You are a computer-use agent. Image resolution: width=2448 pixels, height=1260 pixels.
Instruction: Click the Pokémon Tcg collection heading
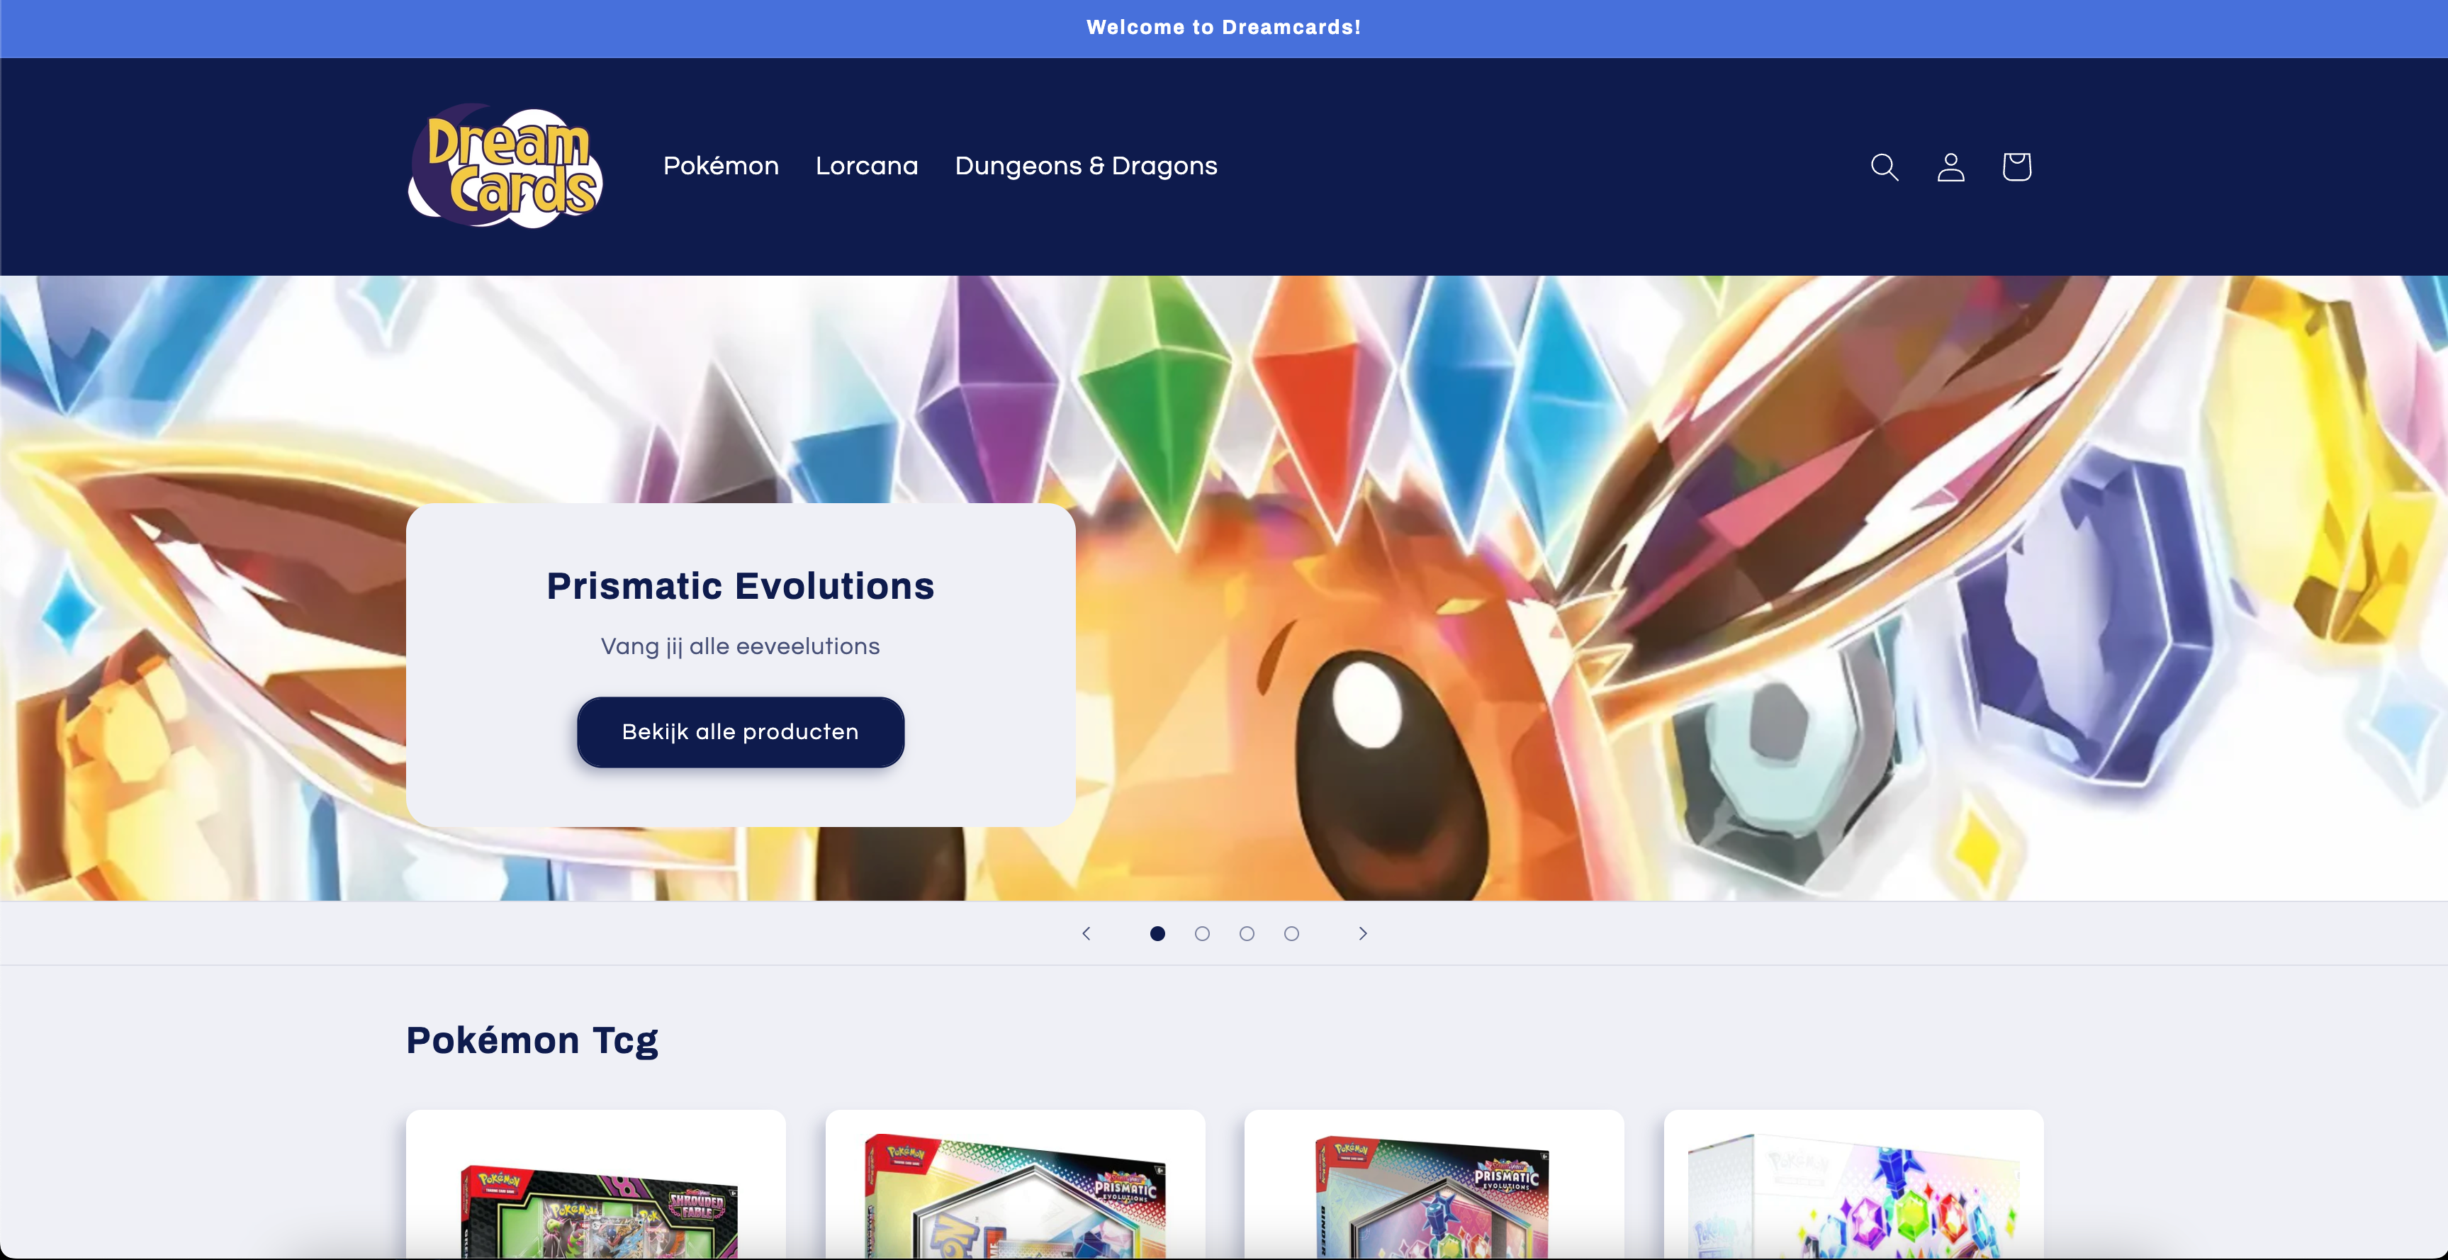(532, 1040)
